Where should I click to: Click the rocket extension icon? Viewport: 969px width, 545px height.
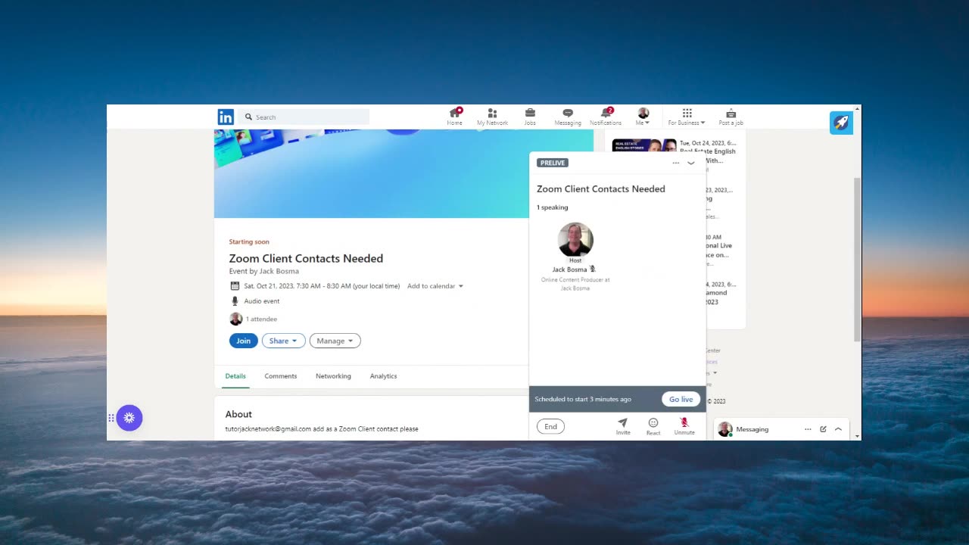pos(841,123)
